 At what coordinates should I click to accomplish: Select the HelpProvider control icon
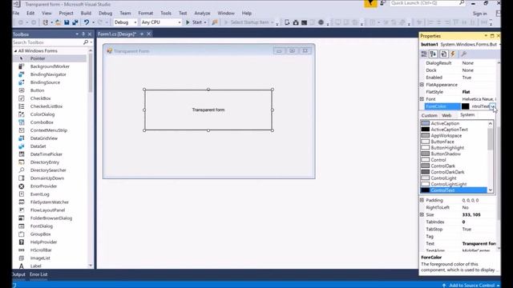click(22, 242)
